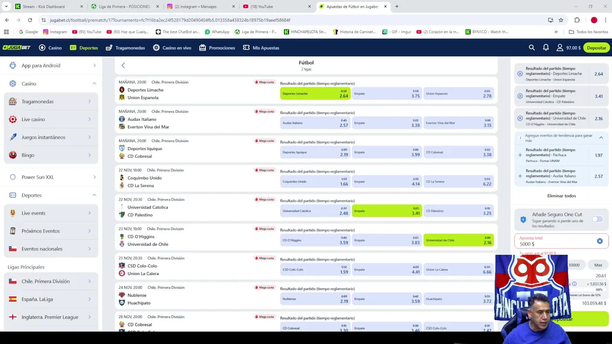Click the browser address bar URL

pyautogui.click(x=170, y=20)
